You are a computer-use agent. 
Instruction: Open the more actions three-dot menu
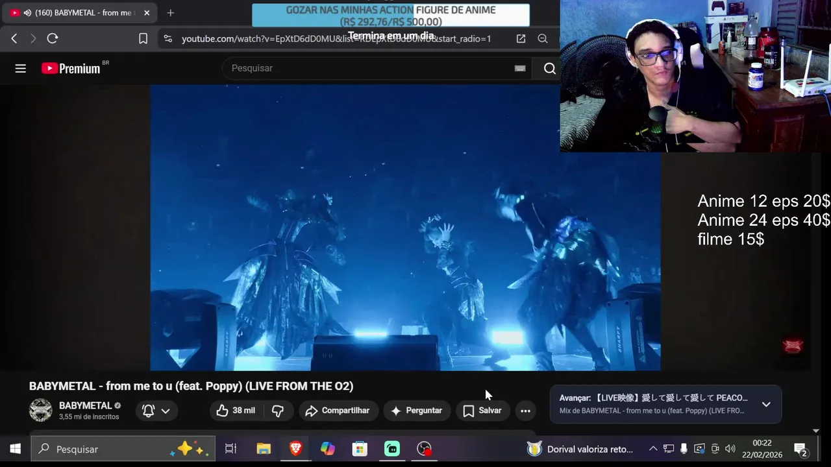[525, 411]
